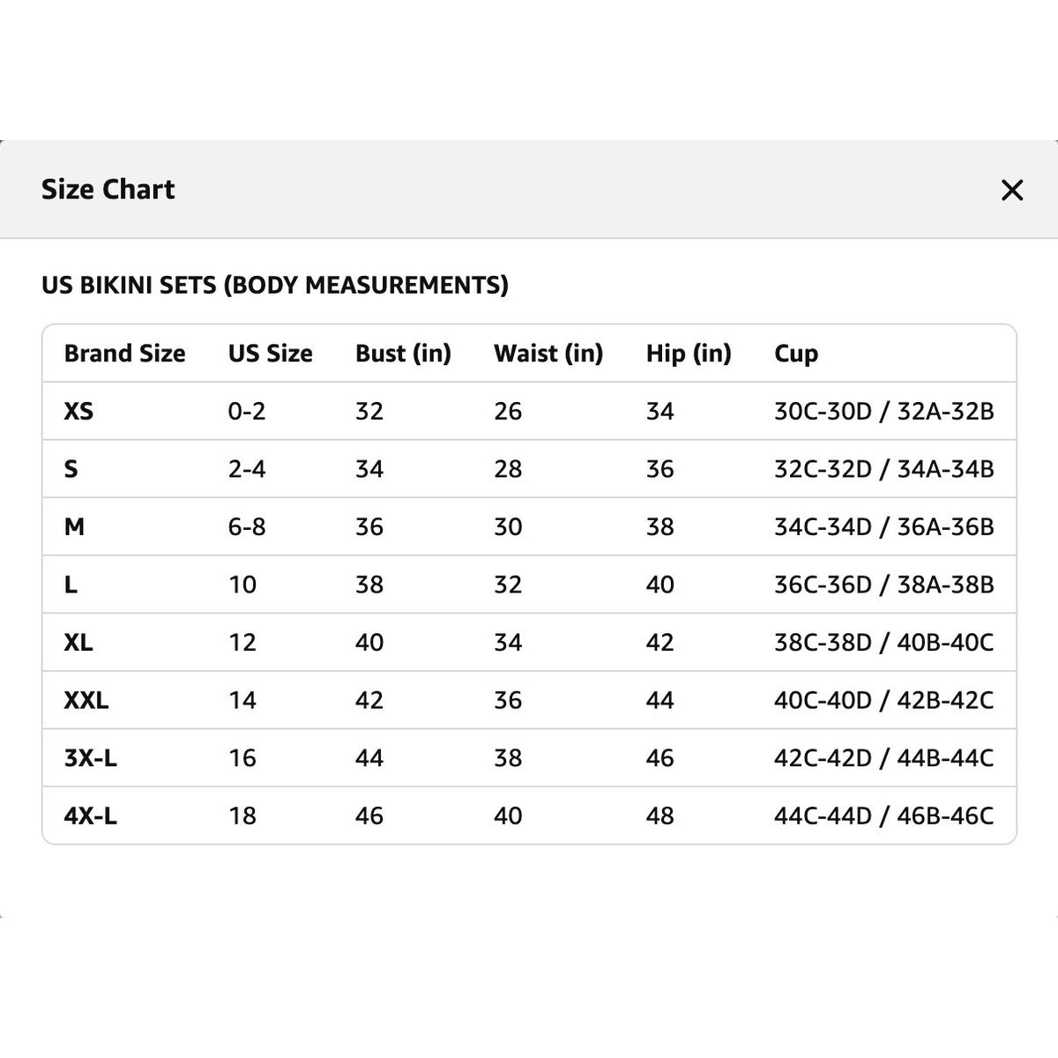1058x1058 pixels.
Task: Click the Waist (in) column header
Action: coord(548,354)
